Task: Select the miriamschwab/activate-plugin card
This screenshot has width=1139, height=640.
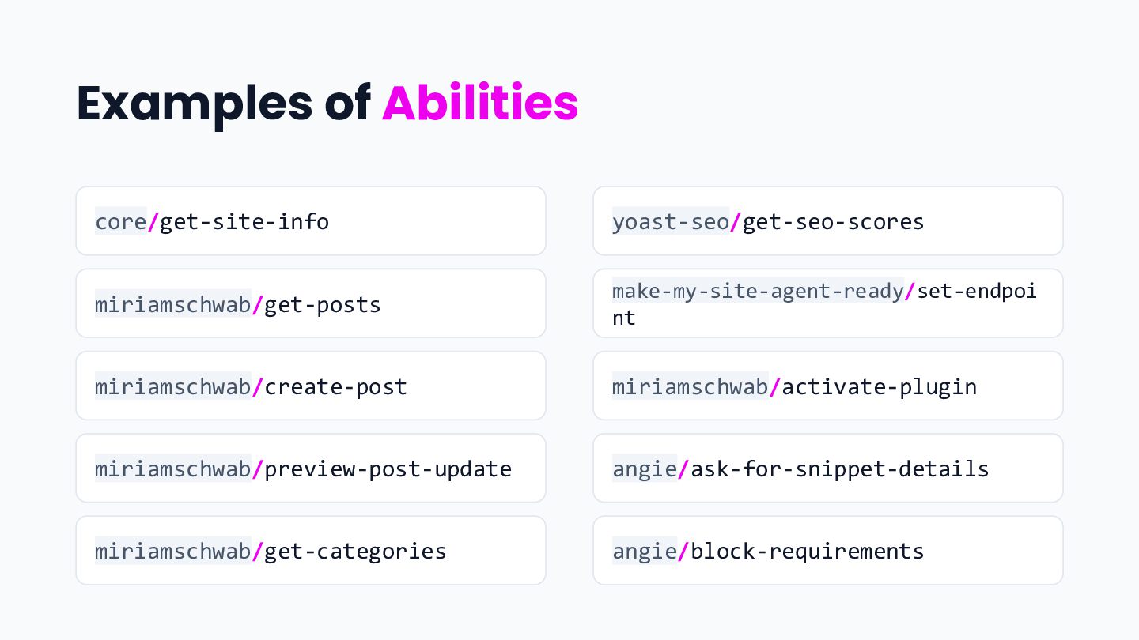Action: point(828,386)
